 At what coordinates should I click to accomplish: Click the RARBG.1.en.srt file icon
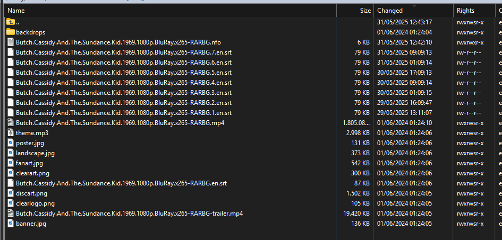click(x=11, y=113)
